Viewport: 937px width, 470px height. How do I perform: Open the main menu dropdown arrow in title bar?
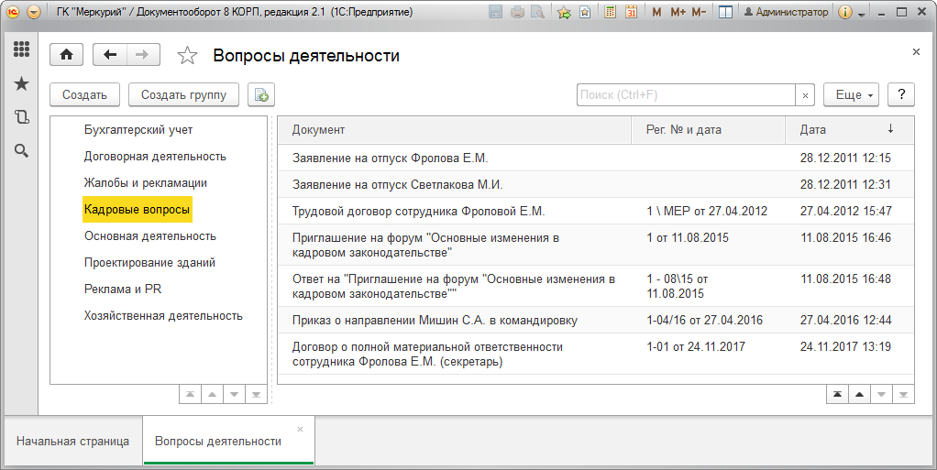pyautogui.click(x=34, y=12)
